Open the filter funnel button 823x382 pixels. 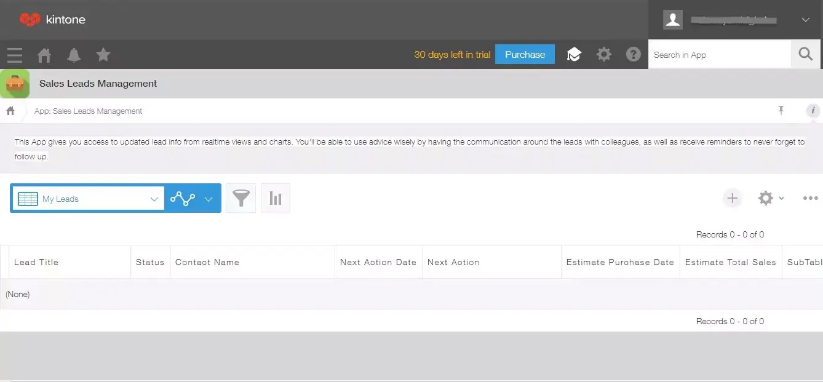pyautogui.click(x=241, y=198)
